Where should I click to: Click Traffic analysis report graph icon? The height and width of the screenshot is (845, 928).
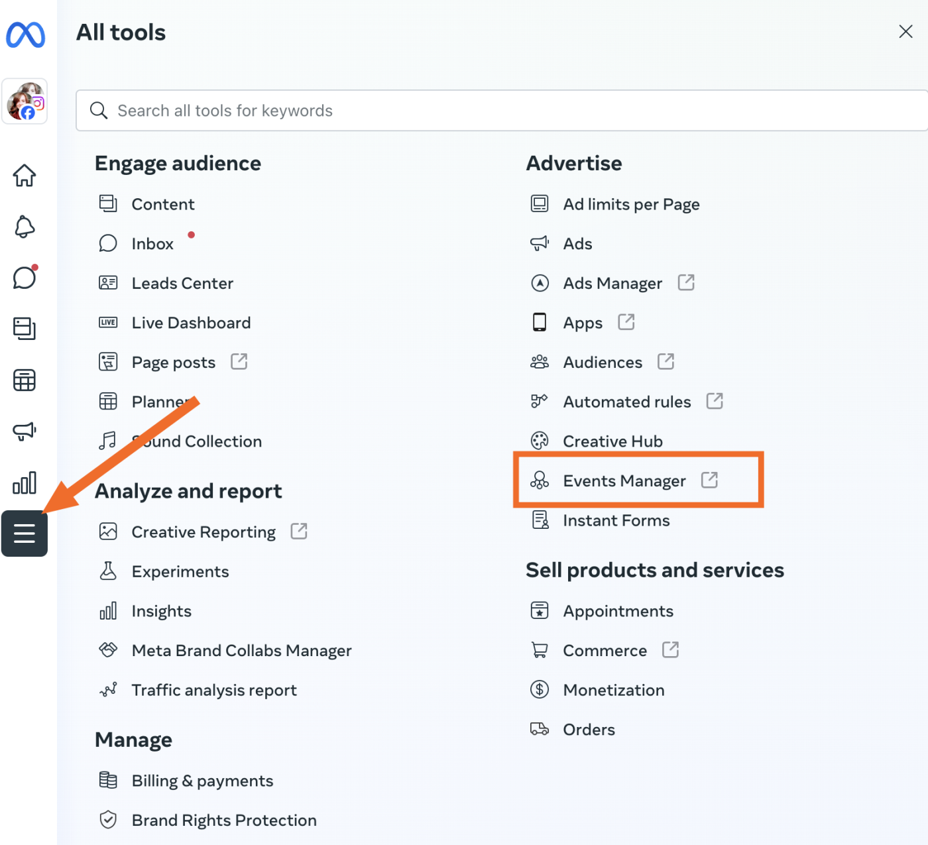pyautogui.click(x=108, y=690)
